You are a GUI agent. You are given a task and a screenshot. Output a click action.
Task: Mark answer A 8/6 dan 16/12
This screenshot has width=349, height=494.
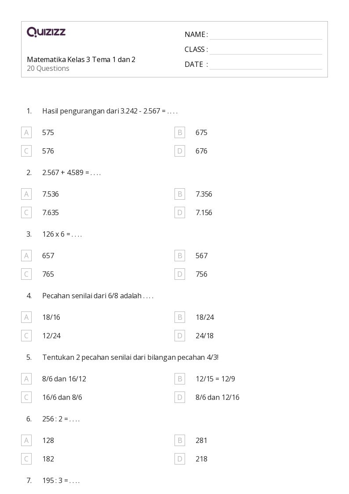(26, 379)
